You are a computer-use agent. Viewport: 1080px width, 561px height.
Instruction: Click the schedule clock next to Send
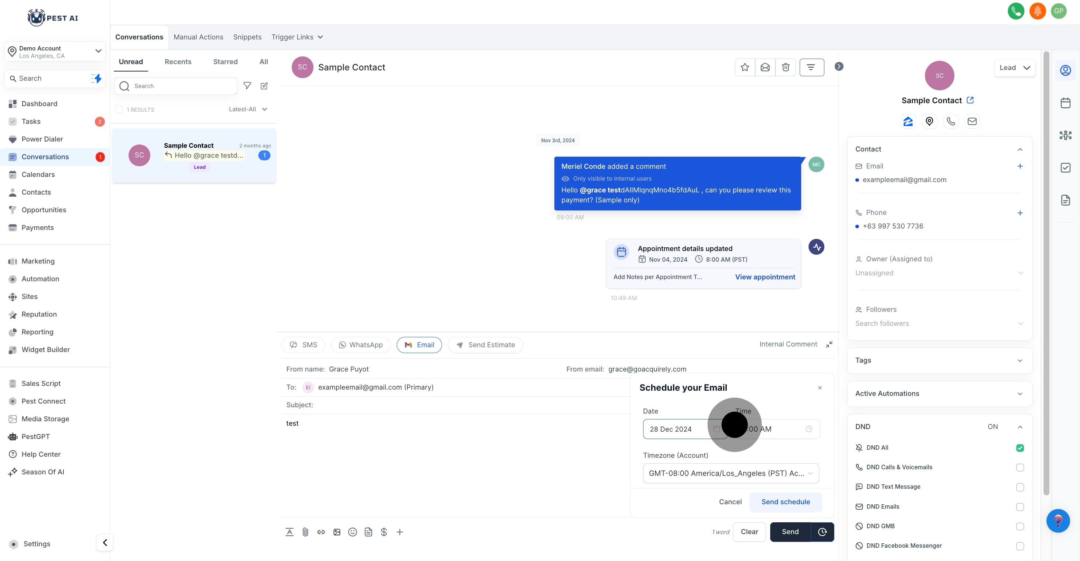pyautogui.click(x=822, y=532)
